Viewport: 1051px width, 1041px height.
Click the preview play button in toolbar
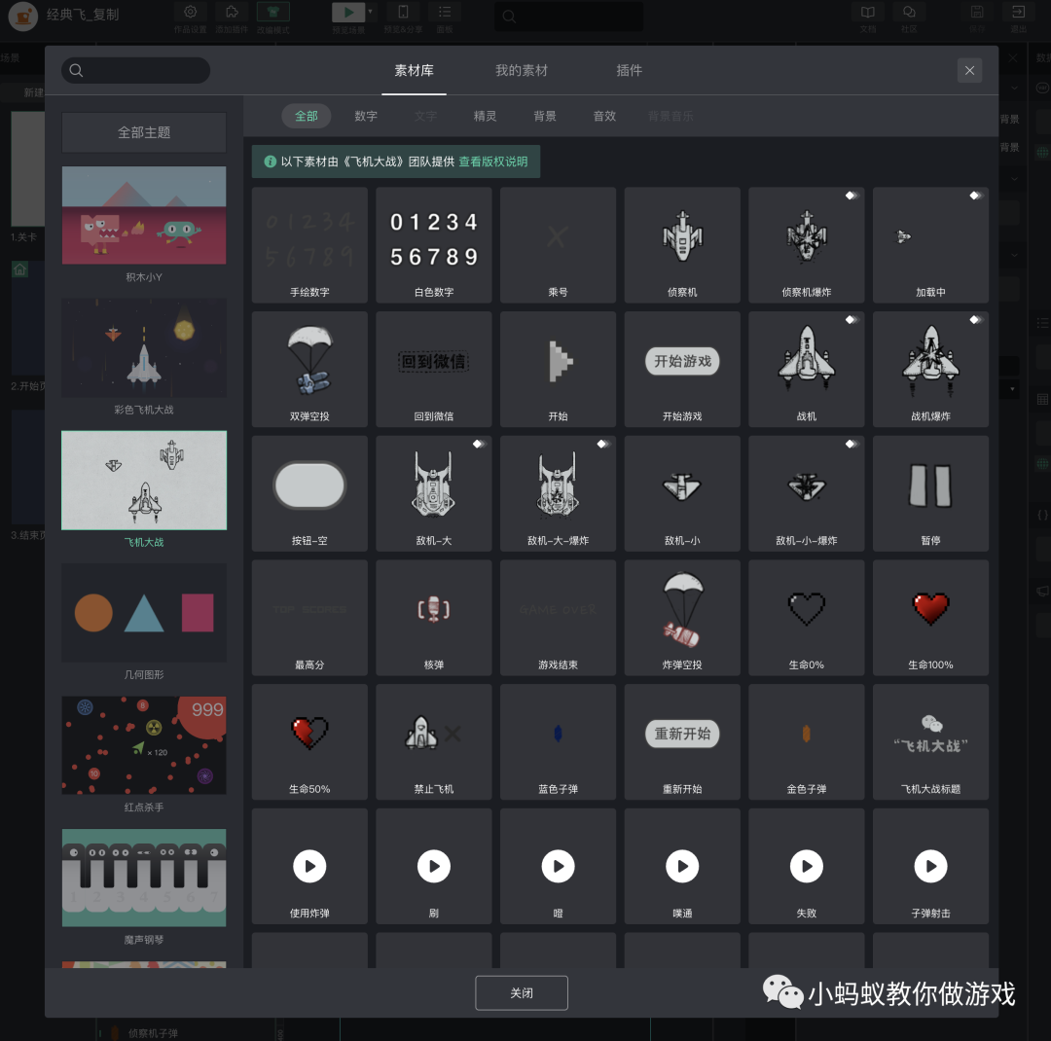point(348,12)
